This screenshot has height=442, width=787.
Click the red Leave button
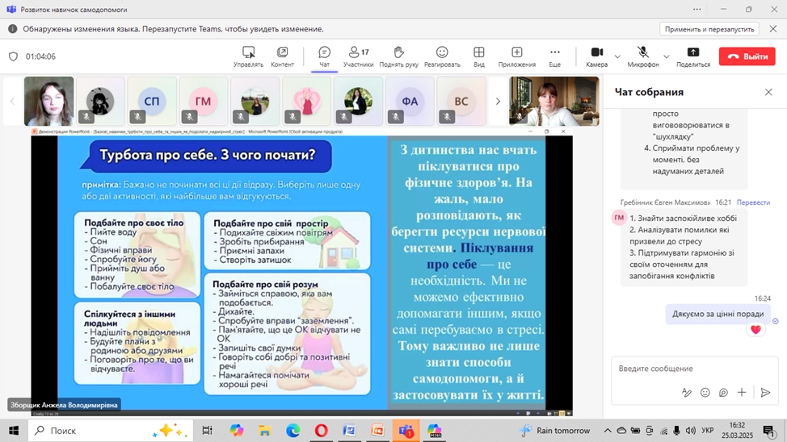[x=747, y=56]
